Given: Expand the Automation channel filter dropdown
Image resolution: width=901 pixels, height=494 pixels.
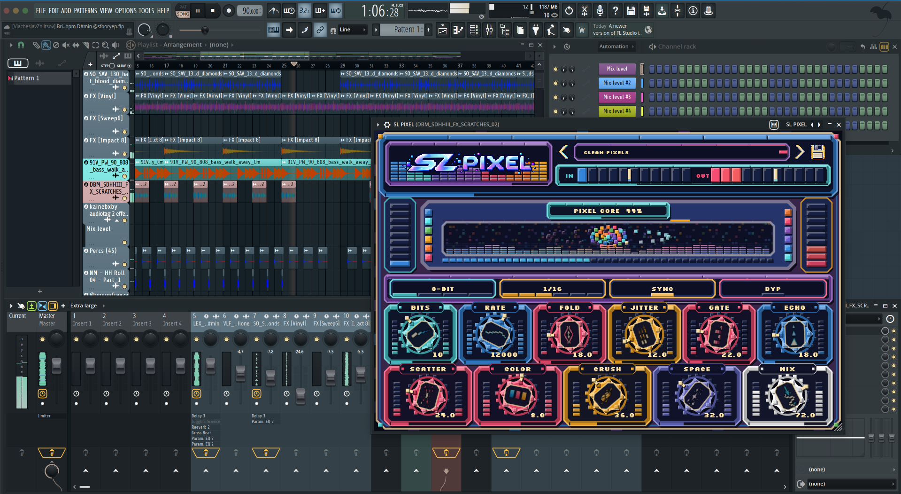Looking at the screenshot, I should coord(617,47).
